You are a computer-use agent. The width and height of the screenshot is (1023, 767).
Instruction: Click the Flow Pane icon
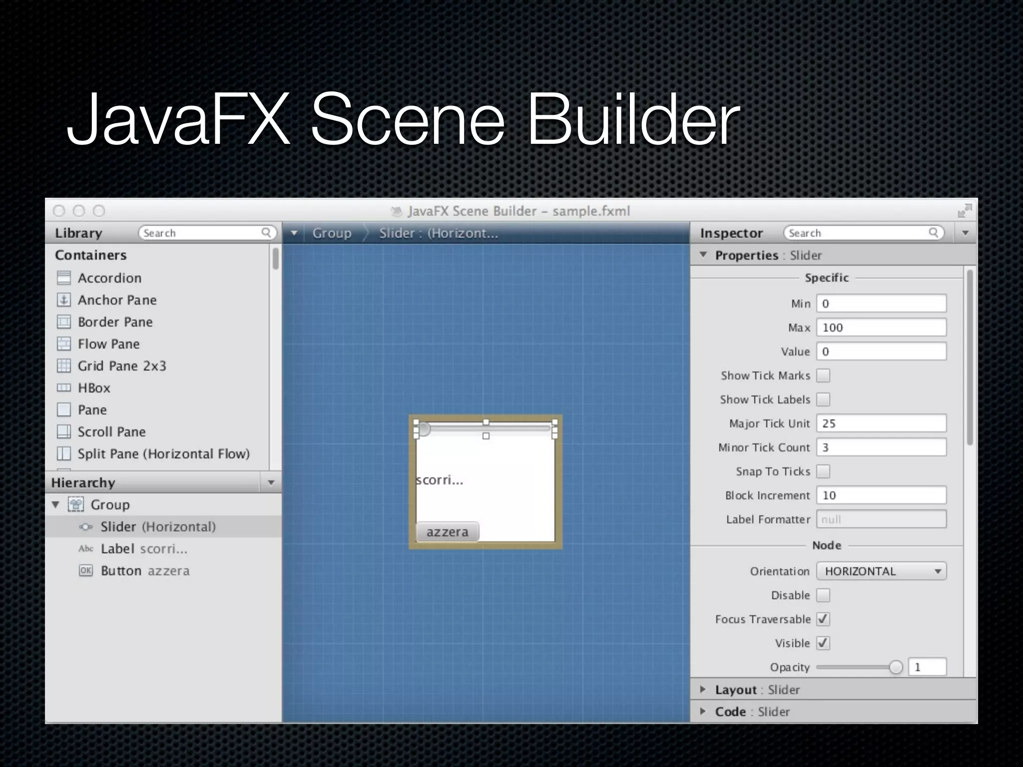pyautogui.click(x=64, y=344)
